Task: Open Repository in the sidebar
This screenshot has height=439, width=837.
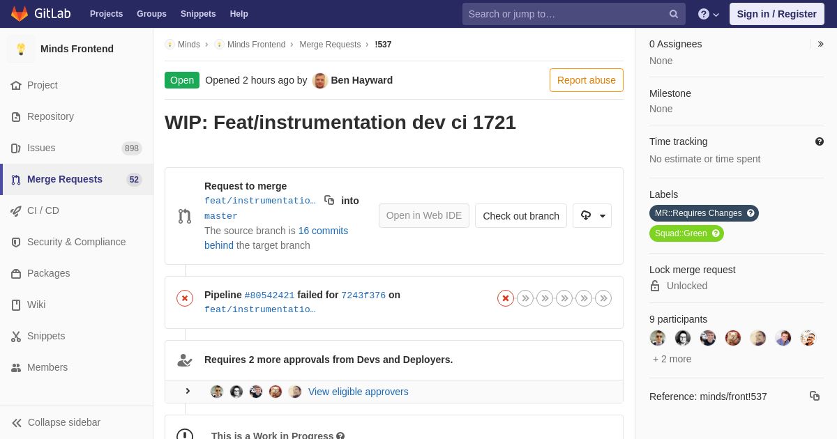Action: [77, 116]
